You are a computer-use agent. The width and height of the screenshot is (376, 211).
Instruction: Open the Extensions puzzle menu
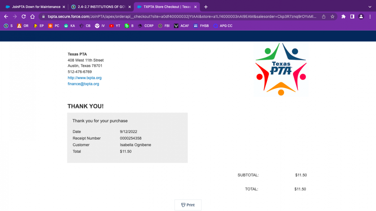click(x=343, y=17)
